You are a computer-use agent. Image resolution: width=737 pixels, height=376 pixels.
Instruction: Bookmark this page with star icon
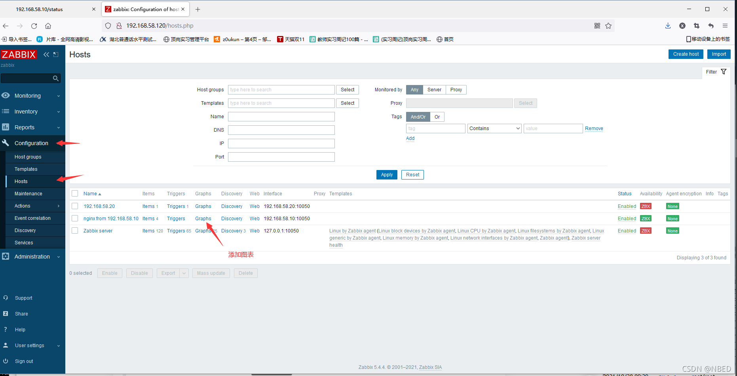click(x=608, y=26)
